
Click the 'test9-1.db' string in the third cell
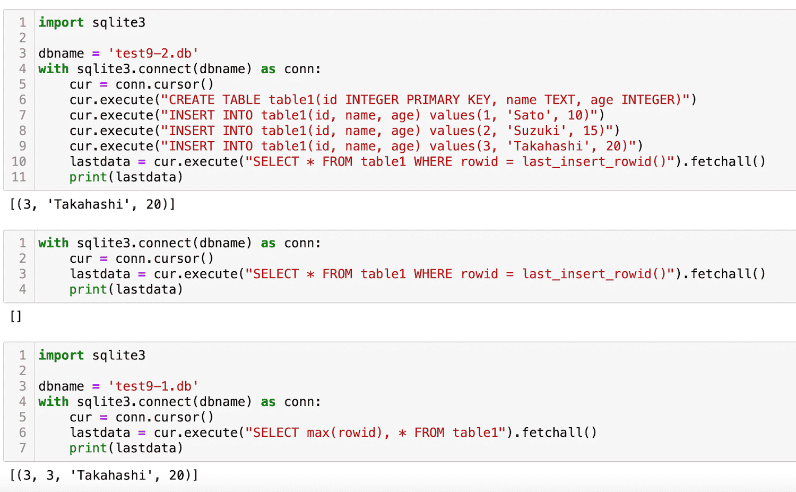coord(153,386)
